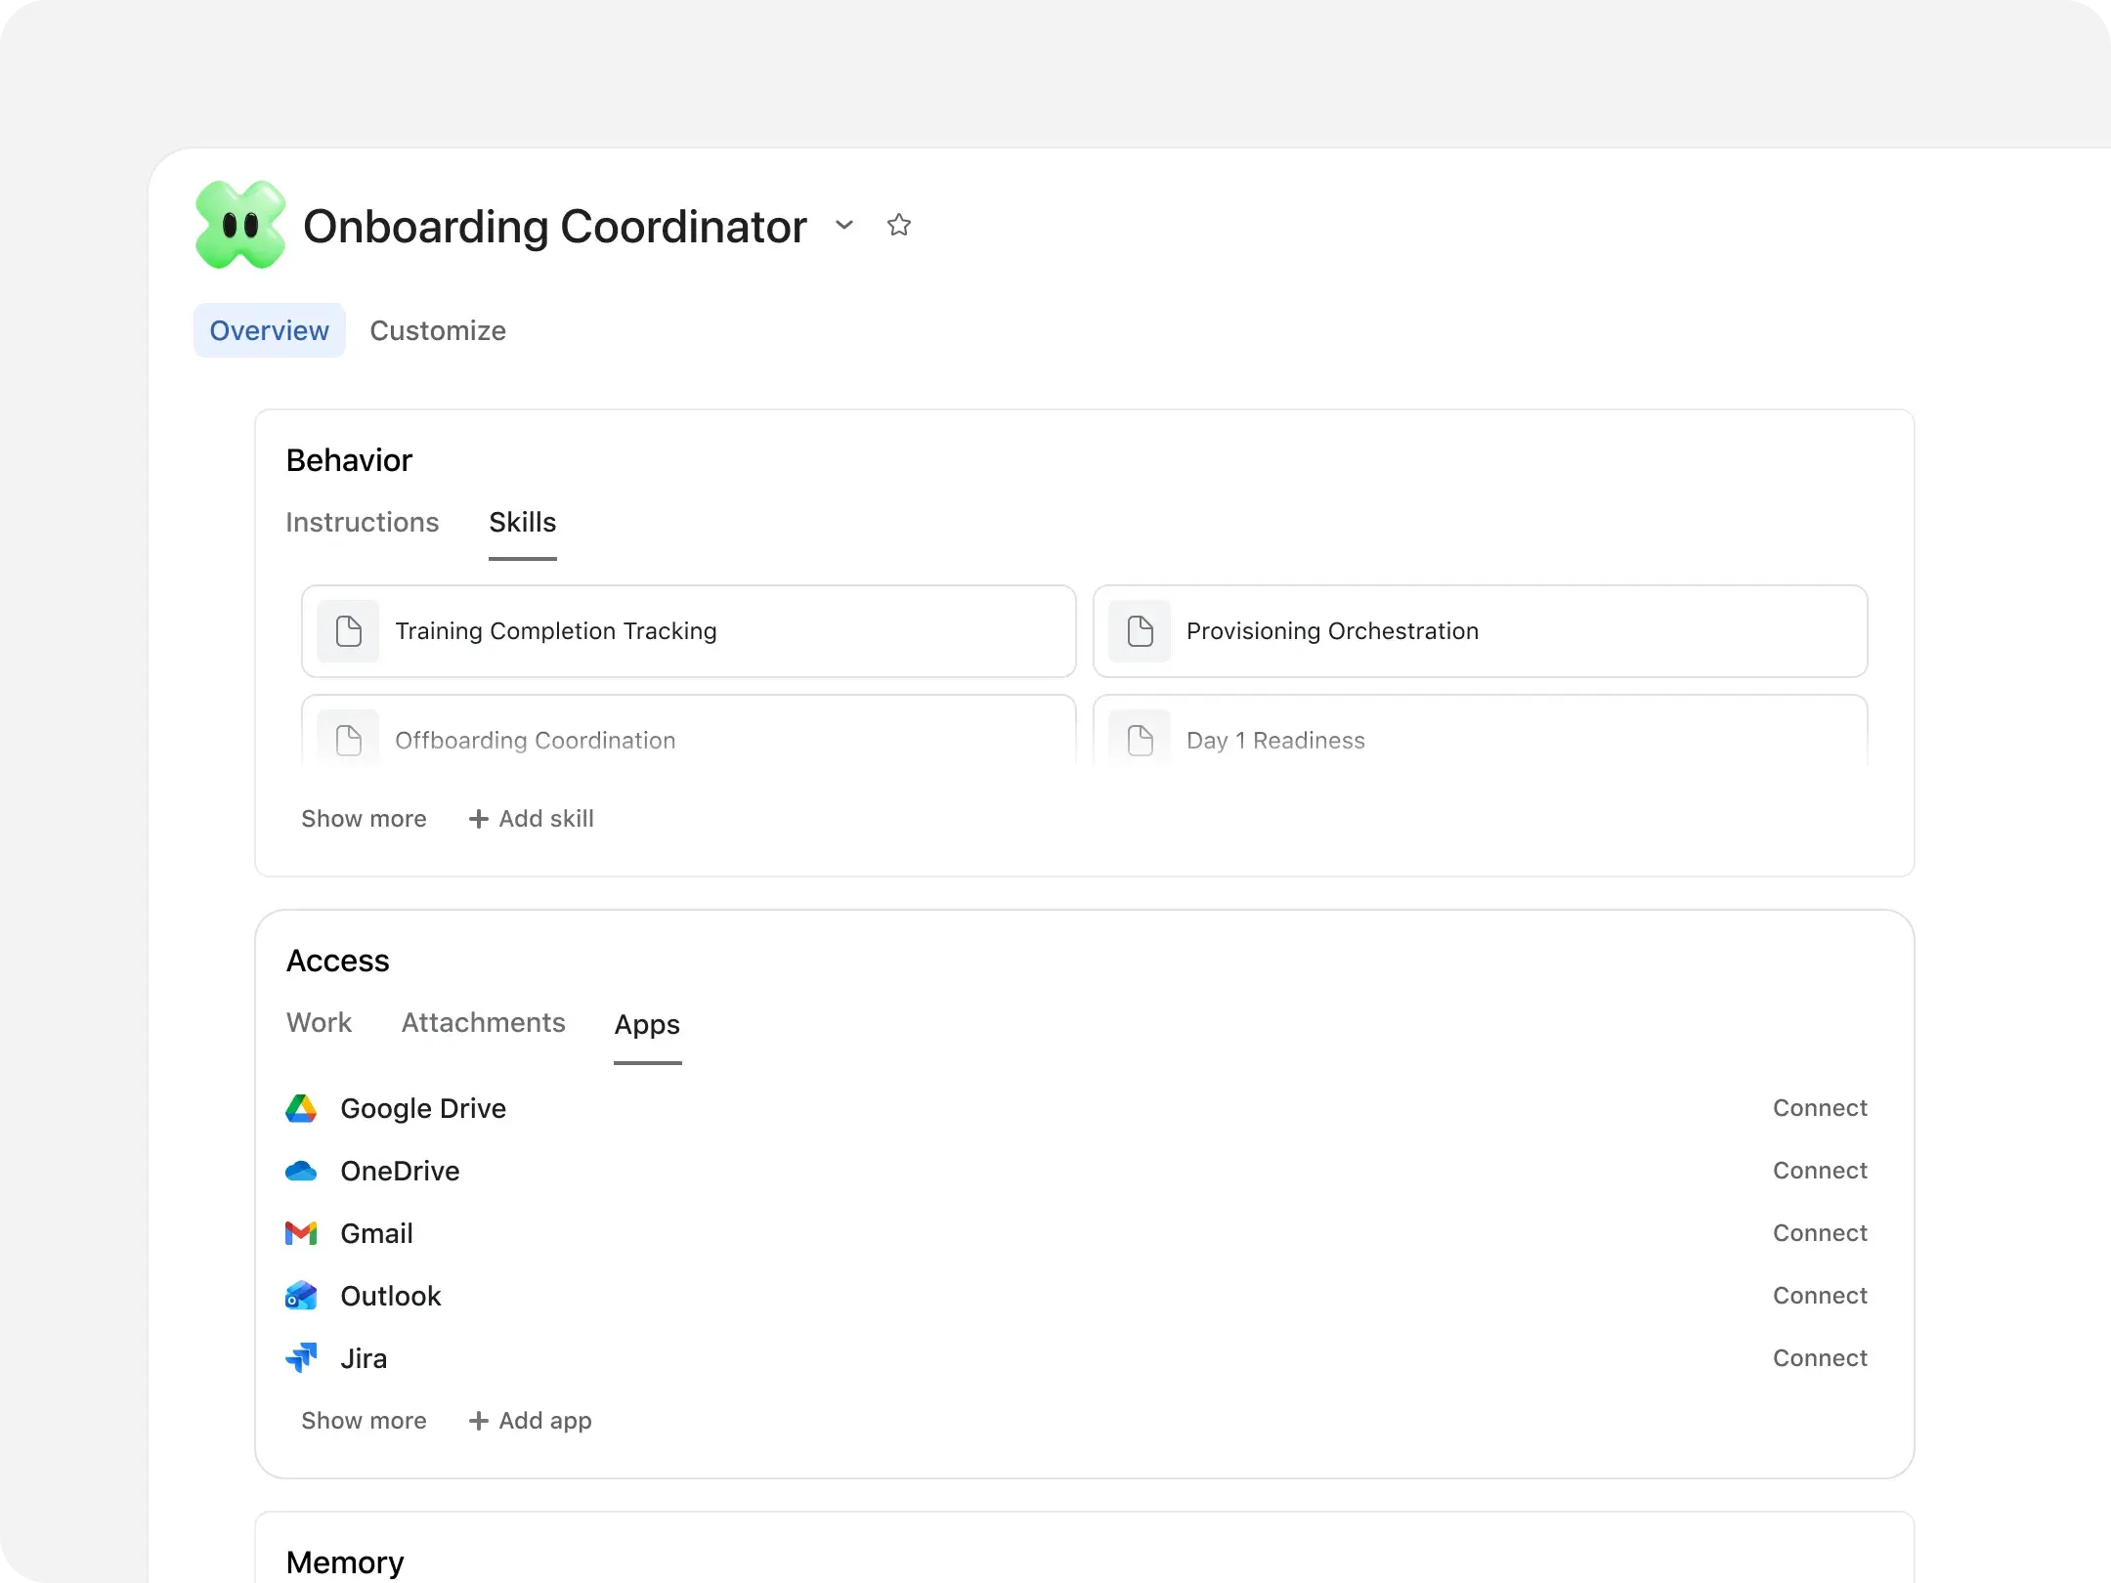Click the Gmail envelope icon
Viewport: 2111px width, 1583px height.
point(301,1233)
